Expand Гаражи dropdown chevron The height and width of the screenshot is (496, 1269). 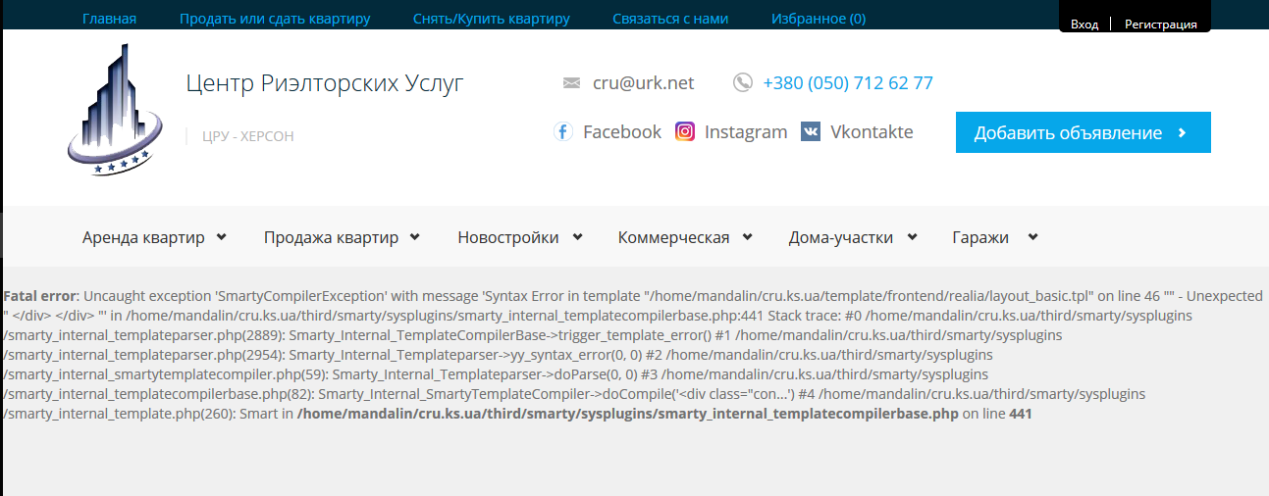[x=1032, y=237]
